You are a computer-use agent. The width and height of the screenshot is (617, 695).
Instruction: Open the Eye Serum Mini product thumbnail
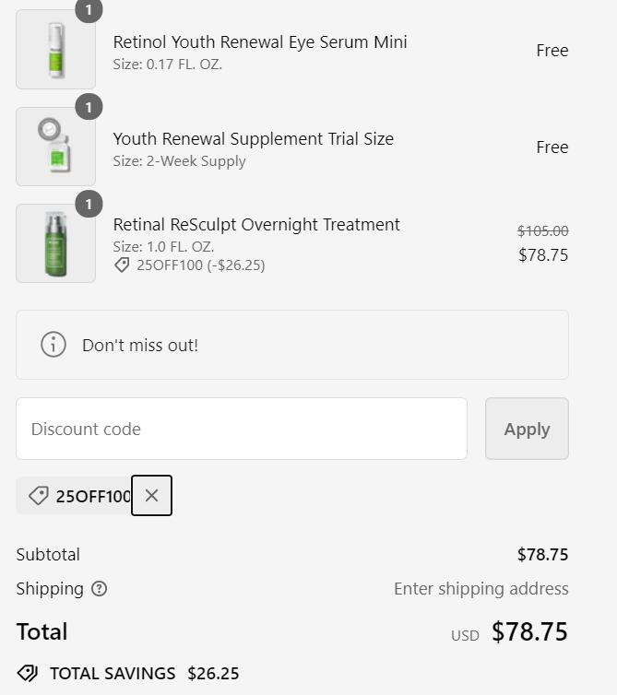pyautogui.click(x=56, y=49)
